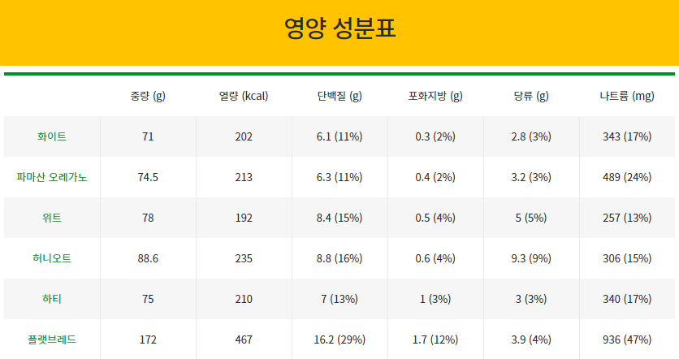Image resolution: width=679 pixels, height=359 pixels.
Task: Click sodium cell 257 (13%)
Action: pos(627,218)
